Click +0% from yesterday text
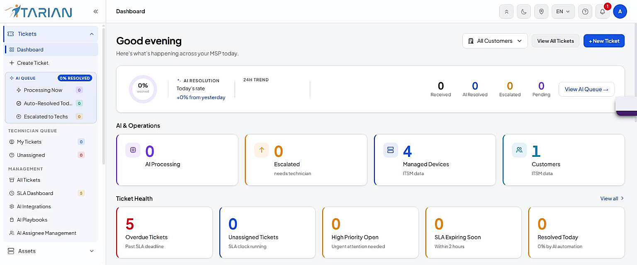Screen dimensions: 637x265 click(201, 97)
